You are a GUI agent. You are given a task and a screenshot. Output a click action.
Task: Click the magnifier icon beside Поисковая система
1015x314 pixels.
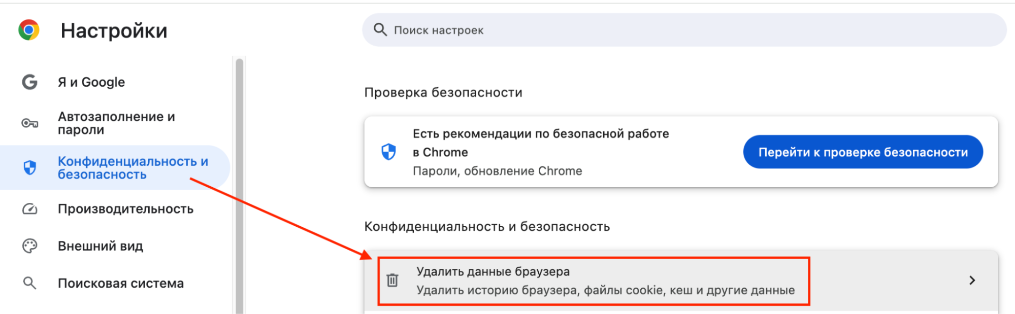coord(29,283)
